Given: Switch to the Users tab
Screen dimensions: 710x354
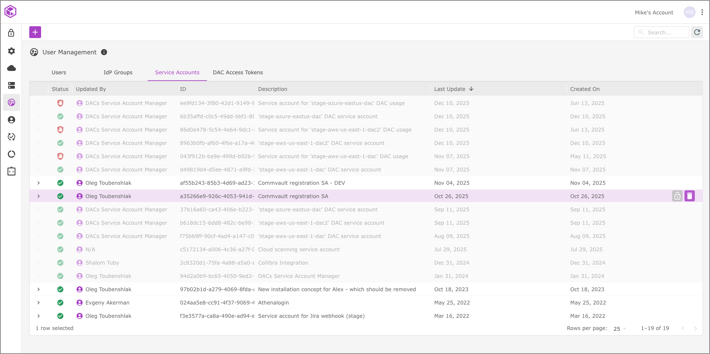Looking at the screenshot, I should point(59,72).
